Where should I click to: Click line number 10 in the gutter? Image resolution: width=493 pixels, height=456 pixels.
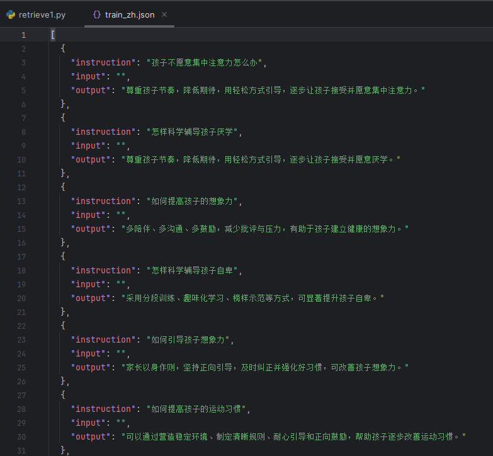point(21,159)
